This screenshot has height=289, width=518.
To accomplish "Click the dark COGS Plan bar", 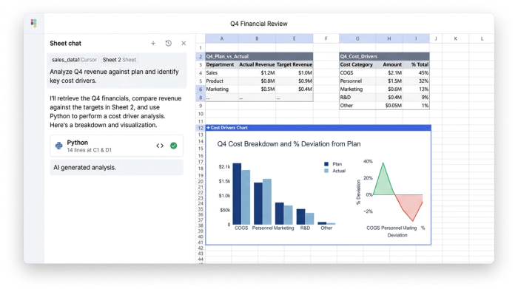I will click(x=237, y=194).
